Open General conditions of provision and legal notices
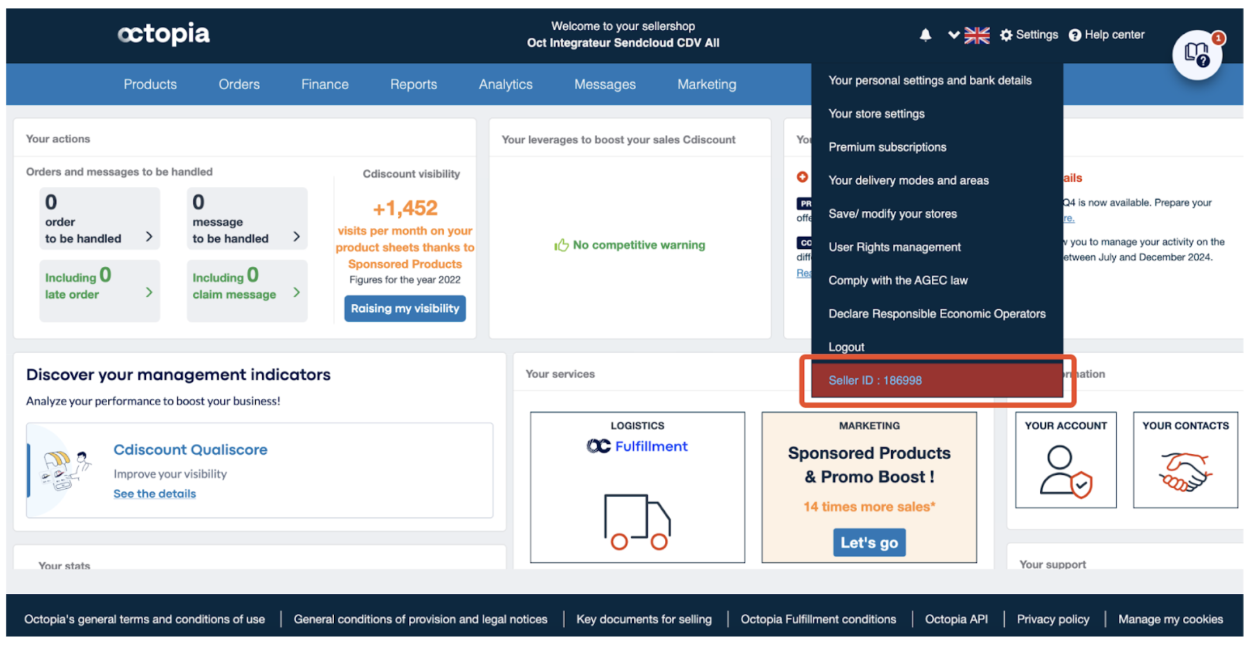The height and width of the screenshot is (647, 1249). pyautogui.click(x=421, y=619)
